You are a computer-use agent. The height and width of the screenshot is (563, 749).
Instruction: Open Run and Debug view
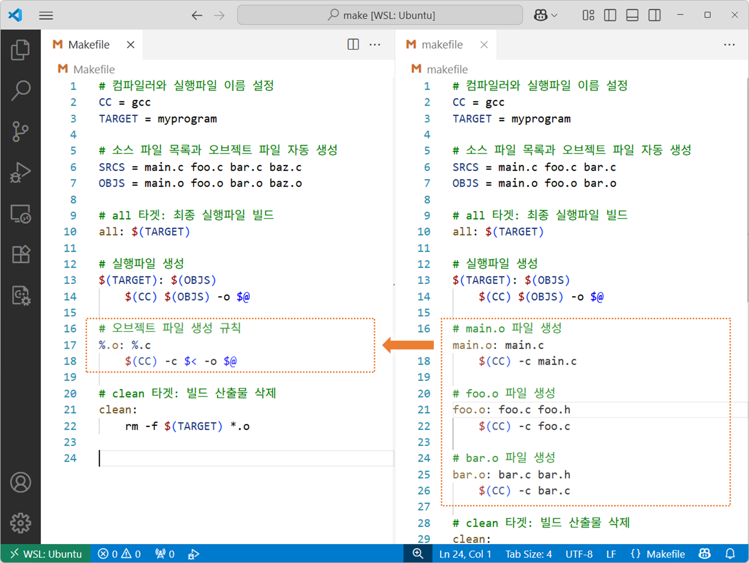pos(21,173)
